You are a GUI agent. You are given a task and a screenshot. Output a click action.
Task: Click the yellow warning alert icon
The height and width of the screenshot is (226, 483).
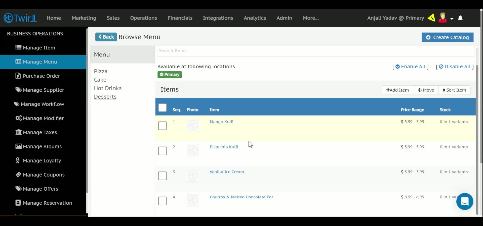431,18
